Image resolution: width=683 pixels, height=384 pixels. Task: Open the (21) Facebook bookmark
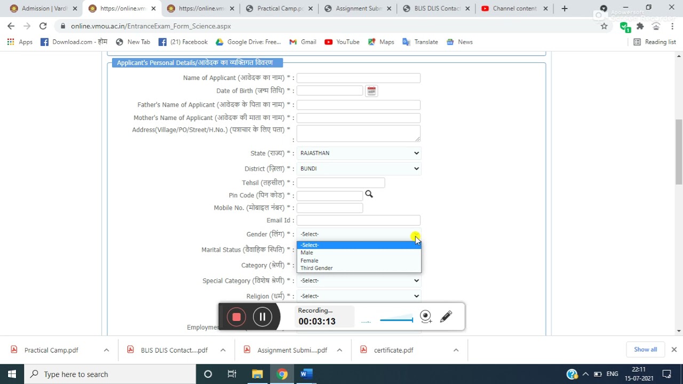tap(183, 42)
